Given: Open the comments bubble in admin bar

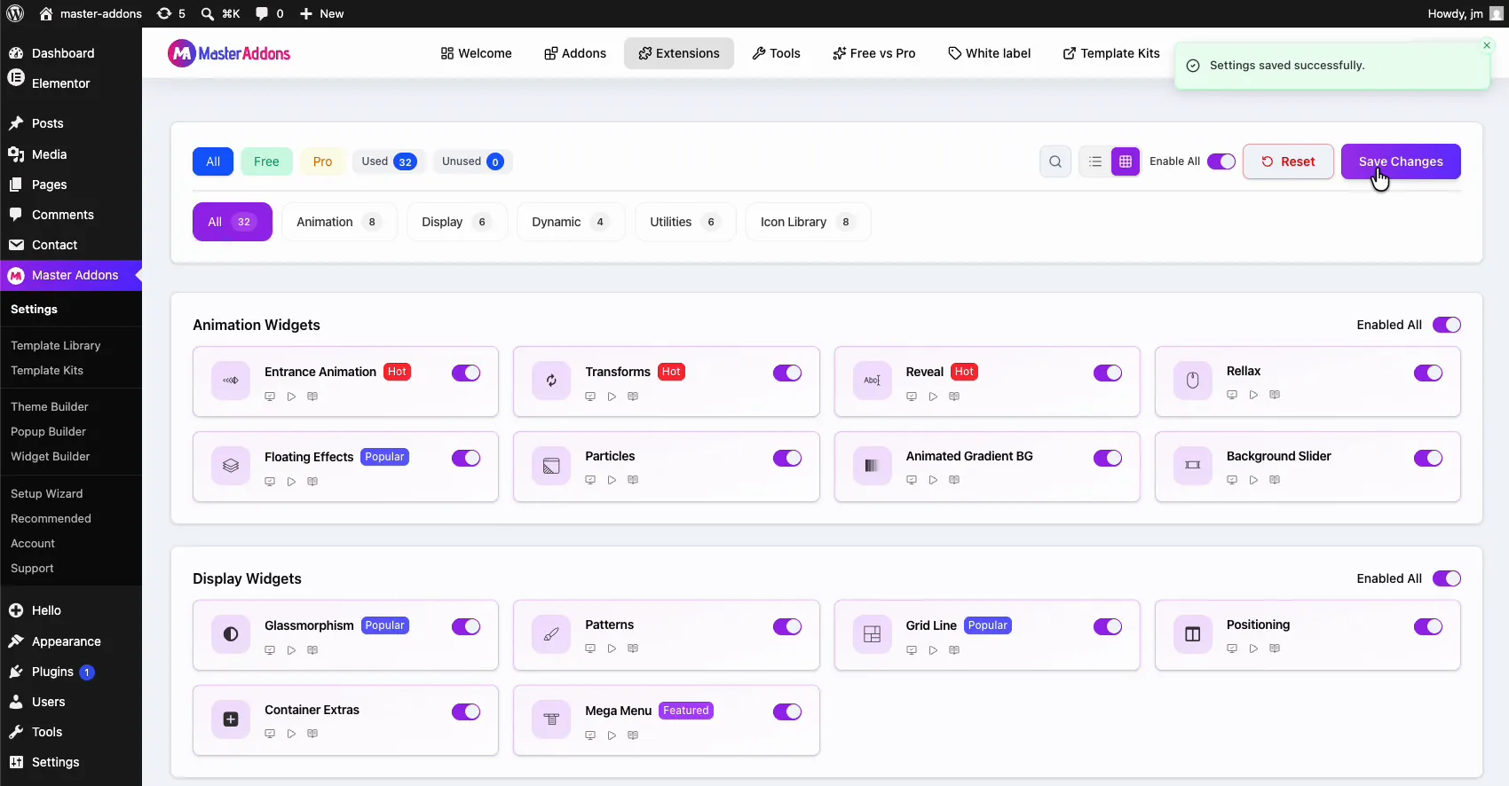Looking at the screenshot, I should tap(269, 13).
